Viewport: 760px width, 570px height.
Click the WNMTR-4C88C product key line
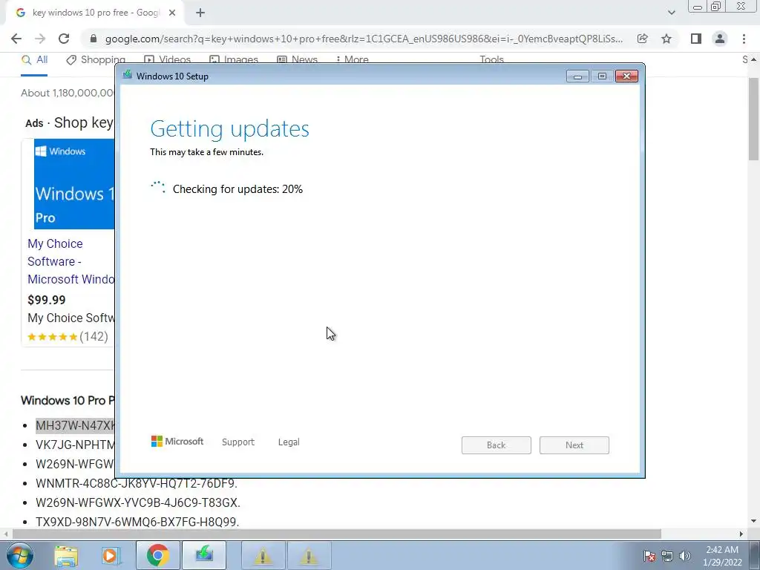(137, 483)
